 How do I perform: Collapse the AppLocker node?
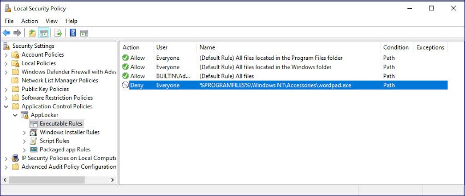tap(15, 115)
